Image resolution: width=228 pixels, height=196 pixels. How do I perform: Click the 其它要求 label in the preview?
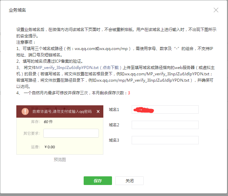32,133
